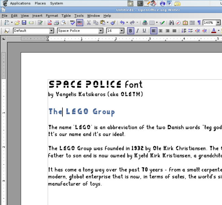Open the Space Police font name dropdown

[x=101, y=31]
